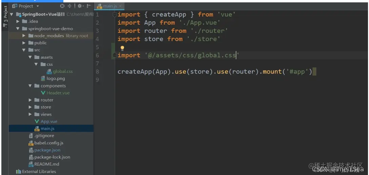Expand the public folder

tap(24, 43)
